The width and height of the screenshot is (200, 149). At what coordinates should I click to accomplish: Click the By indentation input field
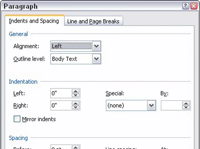click(172, 105)
